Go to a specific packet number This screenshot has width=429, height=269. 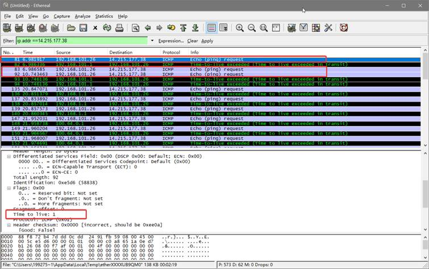tap(171, 28)
